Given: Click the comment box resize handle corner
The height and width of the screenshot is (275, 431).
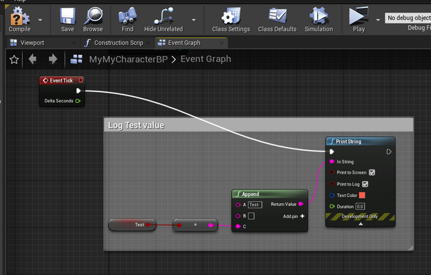Looking at the screenshot, I should tap(410, 248).
